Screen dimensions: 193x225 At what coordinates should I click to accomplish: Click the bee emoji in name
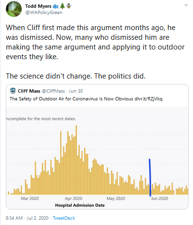coord(69,6)
